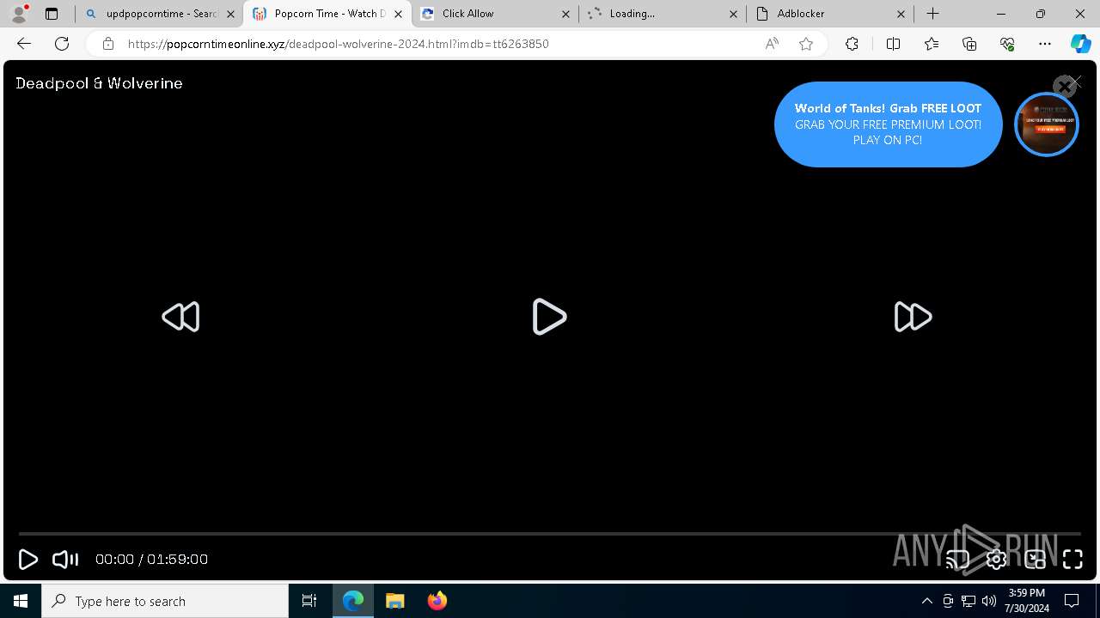
Task: Open Task View on the taskbar
Action: coord(309,601)
